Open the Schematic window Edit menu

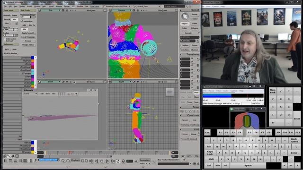42,93
